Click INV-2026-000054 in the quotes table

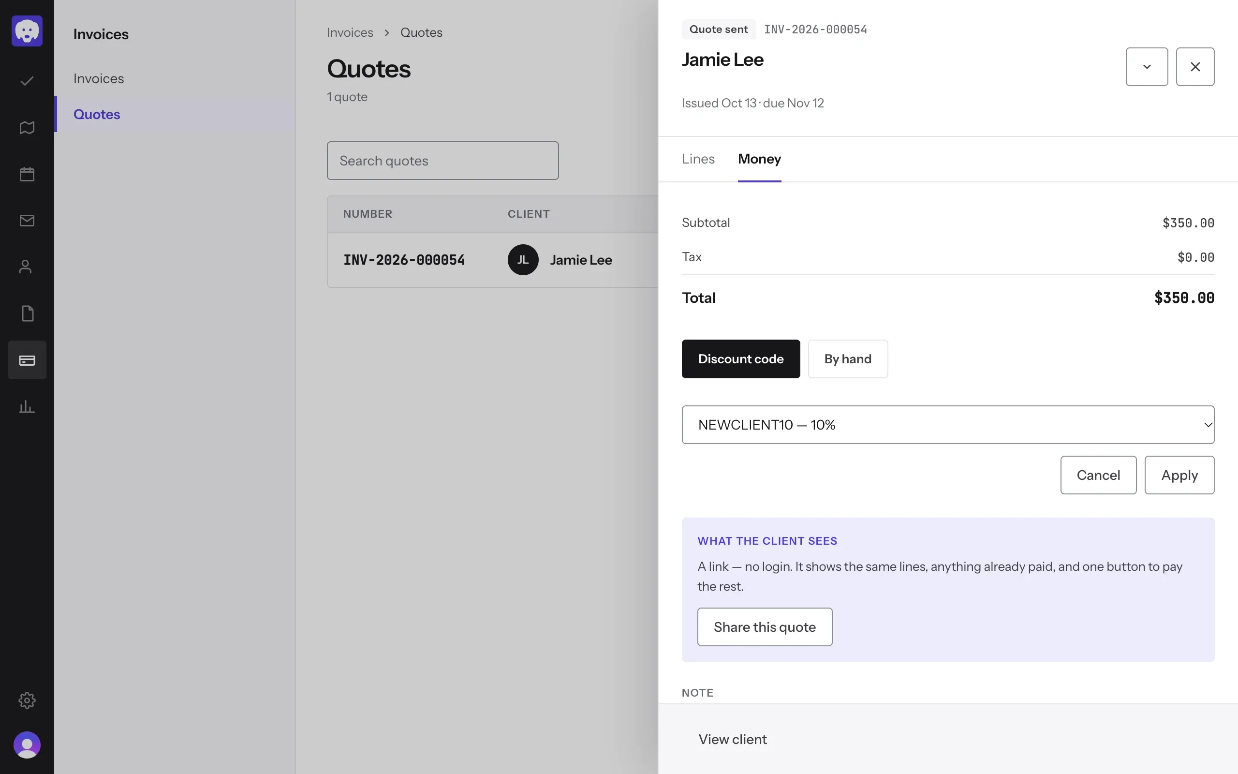click(404, 260)
